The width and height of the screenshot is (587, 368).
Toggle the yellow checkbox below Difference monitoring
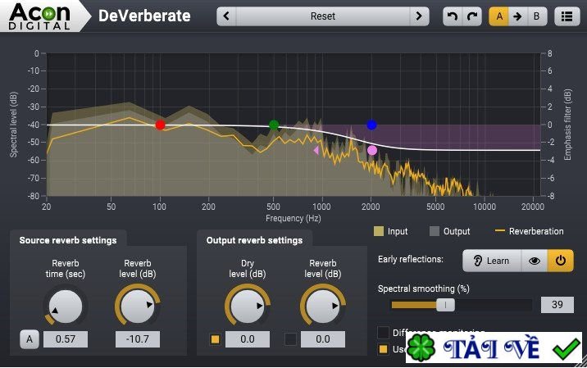383,349
